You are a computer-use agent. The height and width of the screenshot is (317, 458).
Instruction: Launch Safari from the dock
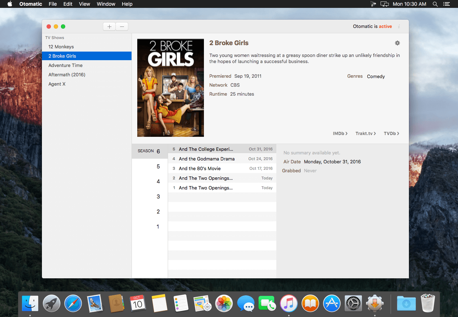tap(73, 304)
